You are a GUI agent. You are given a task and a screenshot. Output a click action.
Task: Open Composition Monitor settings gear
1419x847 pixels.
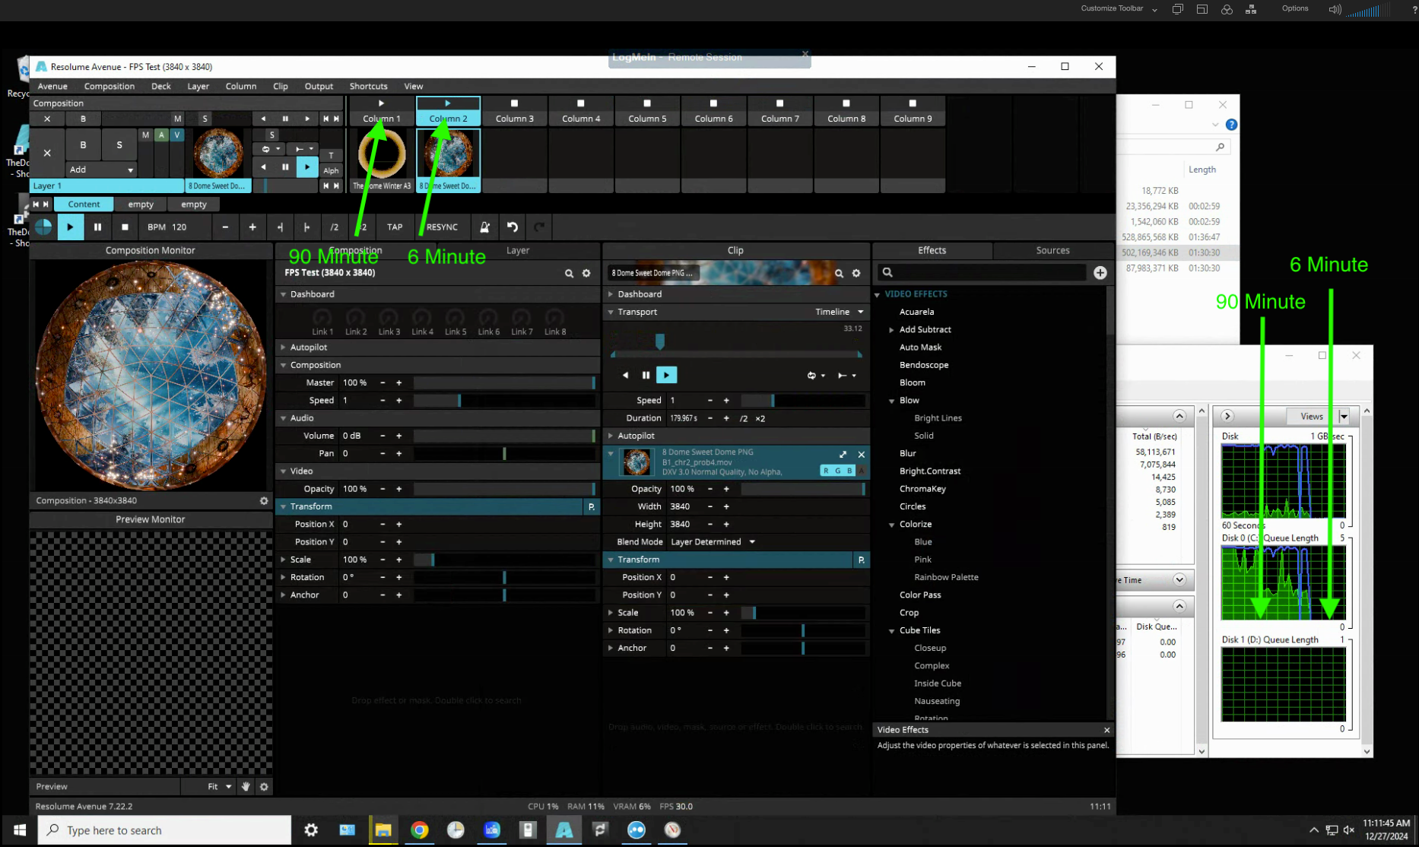pyautogui.click(x=264, y=500)
